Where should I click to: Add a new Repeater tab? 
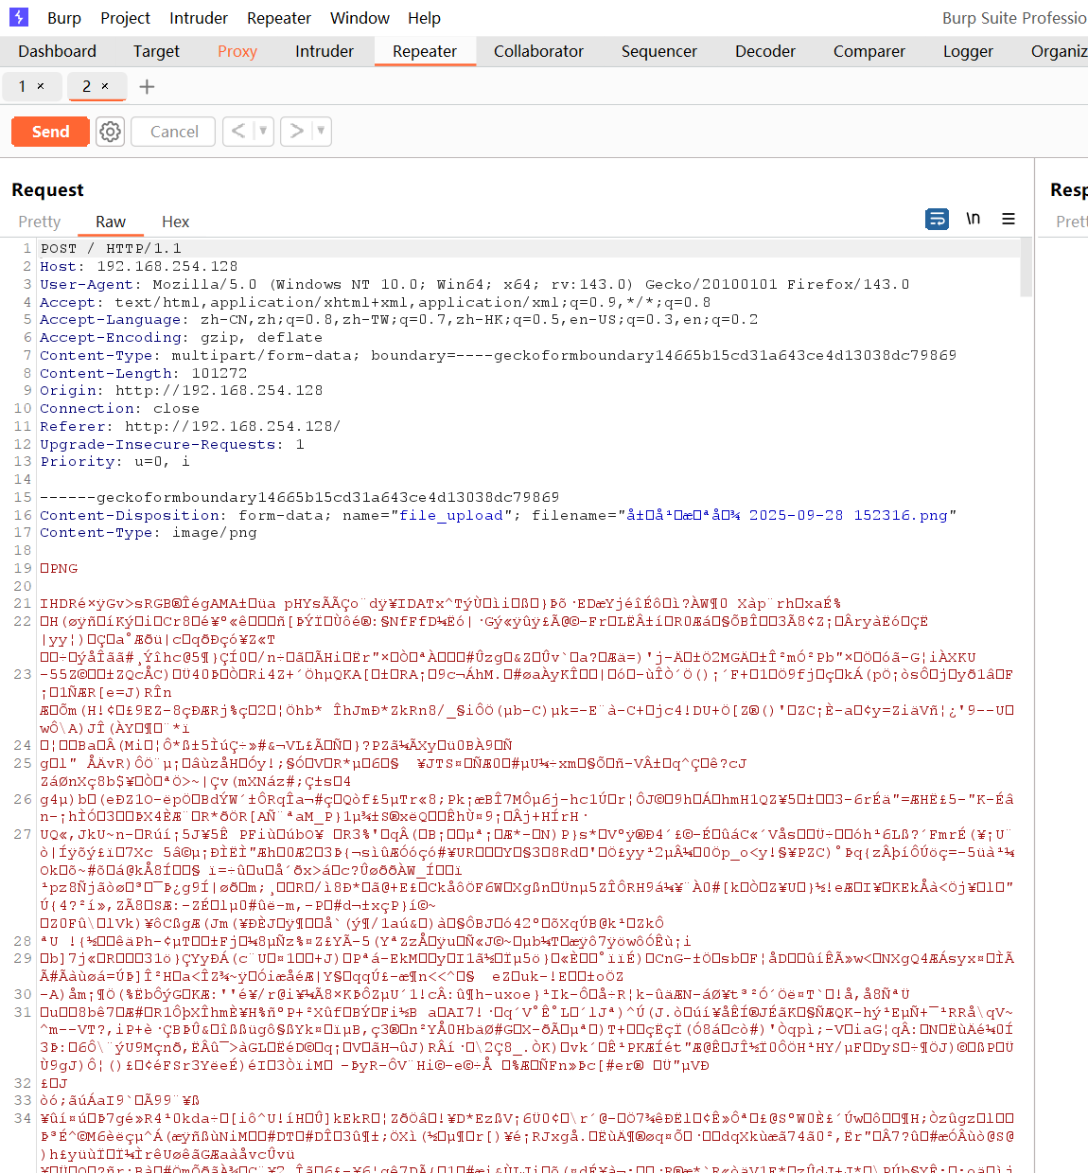[147, 87]
